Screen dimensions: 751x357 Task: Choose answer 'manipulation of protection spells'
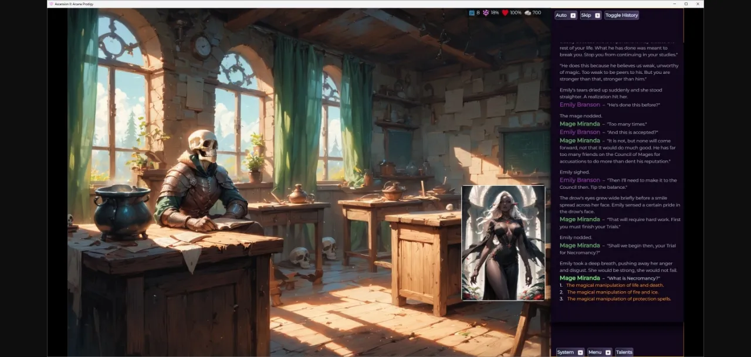click(x=618, y=299)
